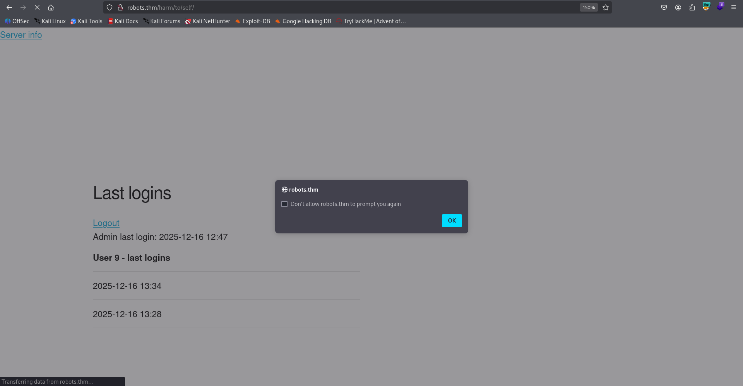Go to the browser home page

click(51, 7)
